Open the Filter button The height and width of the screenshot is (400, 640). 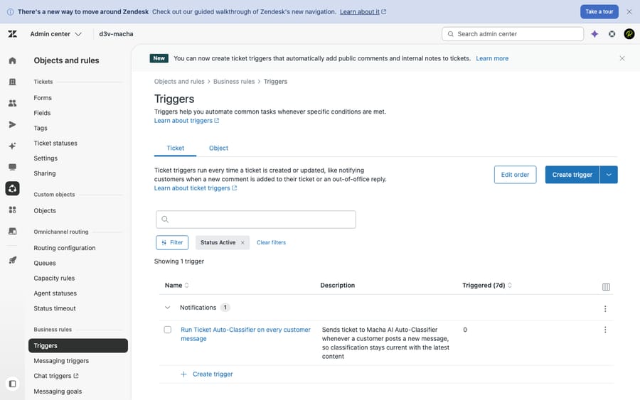(172, 242)
